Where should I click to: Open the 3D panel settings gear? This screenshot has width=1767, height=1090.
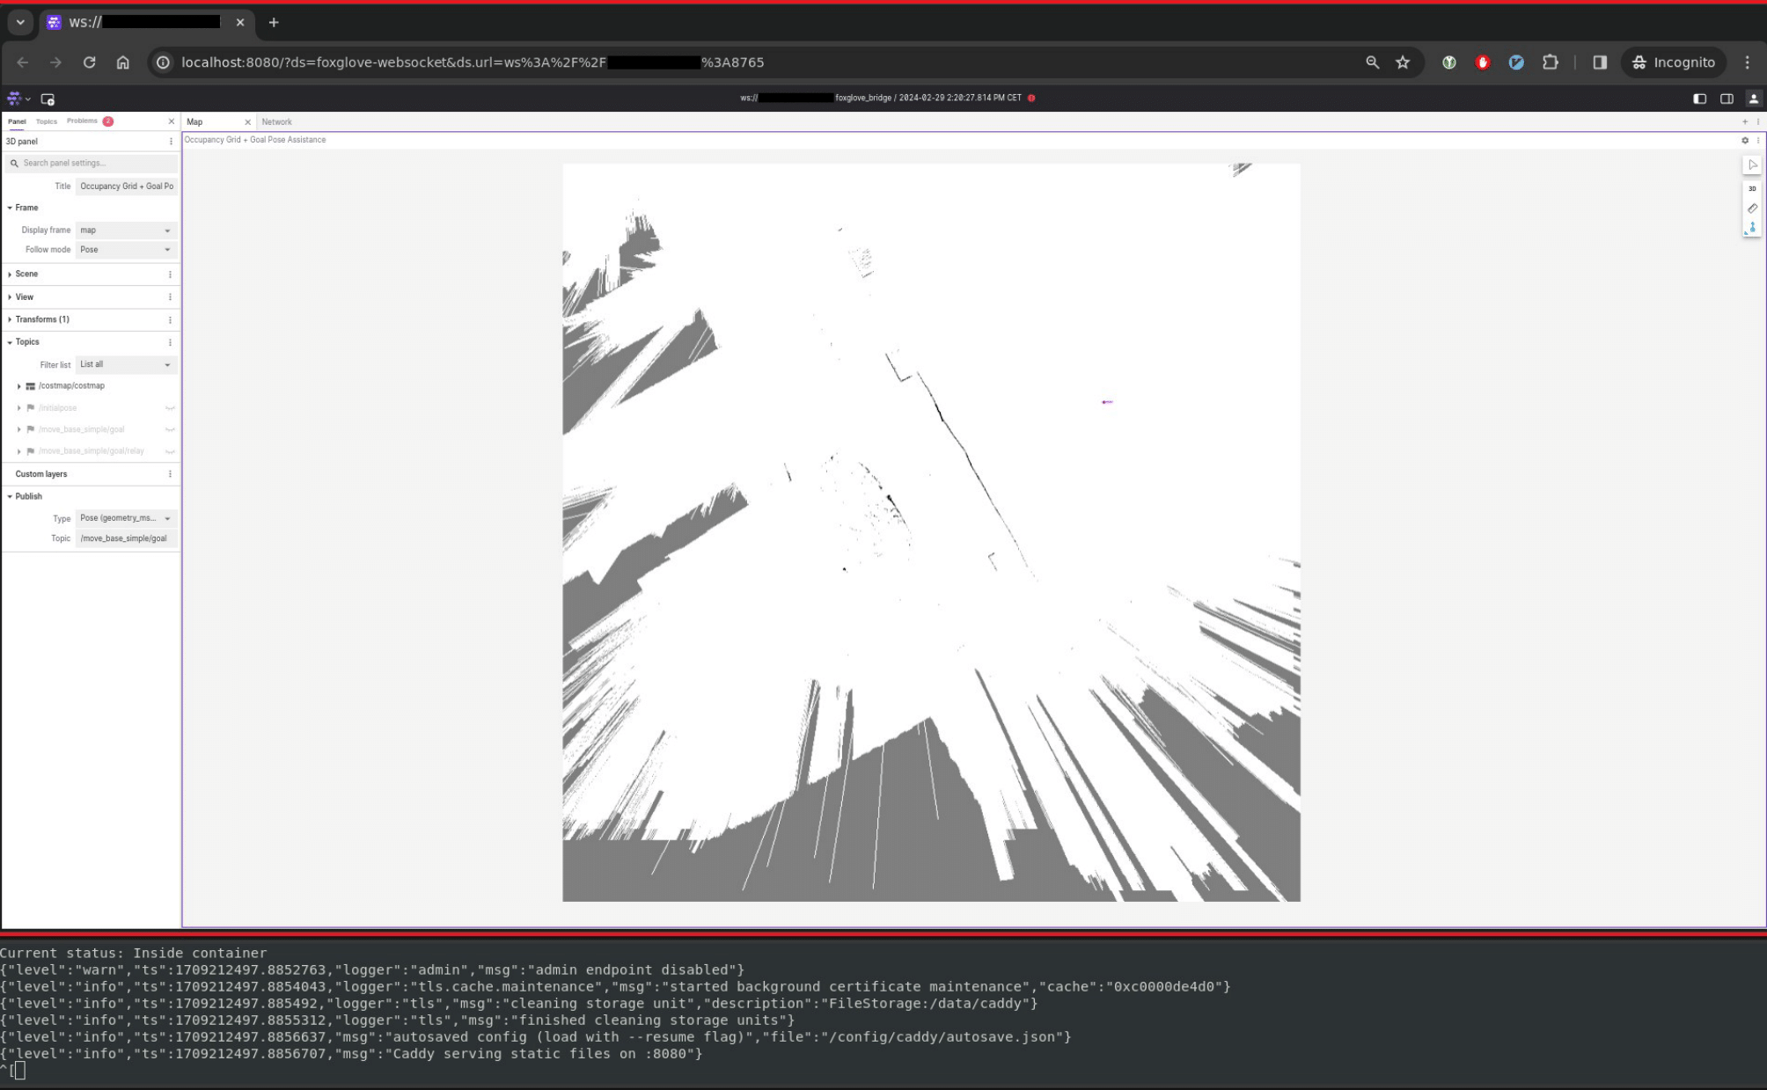(1745, 140)
